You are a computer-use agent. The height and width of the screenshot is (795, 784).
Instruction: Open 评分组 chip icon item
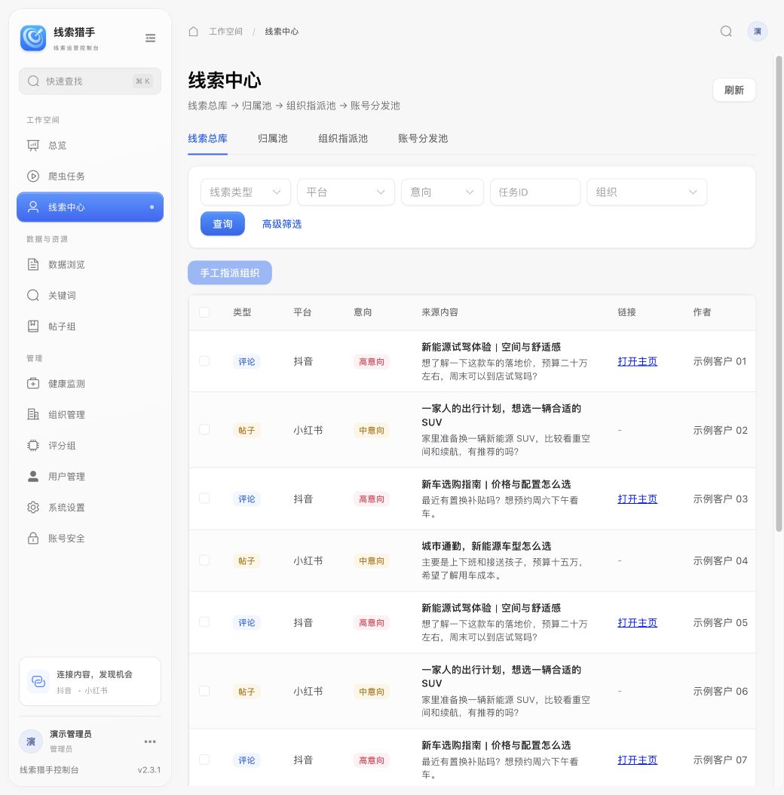(x=90, y=446)
